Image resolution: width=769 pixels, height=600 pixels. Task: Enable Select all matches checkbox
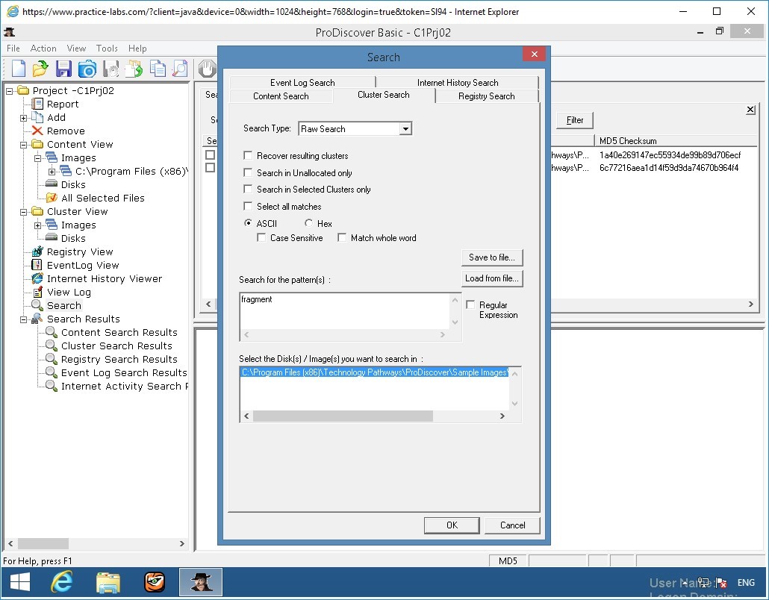tap(248, 207)
